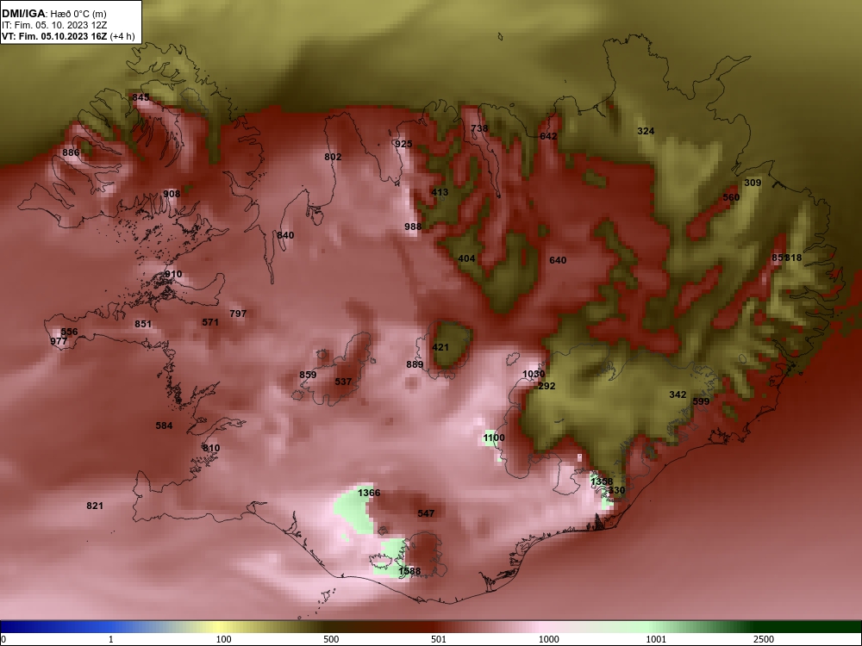Click the 818 value in the east

coord(793,258)
